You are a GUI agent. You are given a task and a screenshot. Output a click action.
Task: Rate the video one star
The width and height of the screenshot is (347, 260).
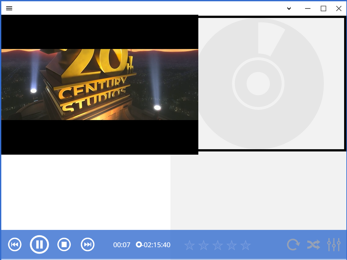[x=189, y=245]
